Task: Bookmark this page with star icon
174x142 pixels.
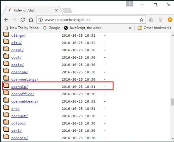Action: coord(141,20)
